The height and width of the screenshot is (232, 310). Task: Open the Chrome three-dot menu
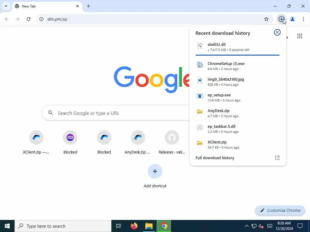(303, 19)
